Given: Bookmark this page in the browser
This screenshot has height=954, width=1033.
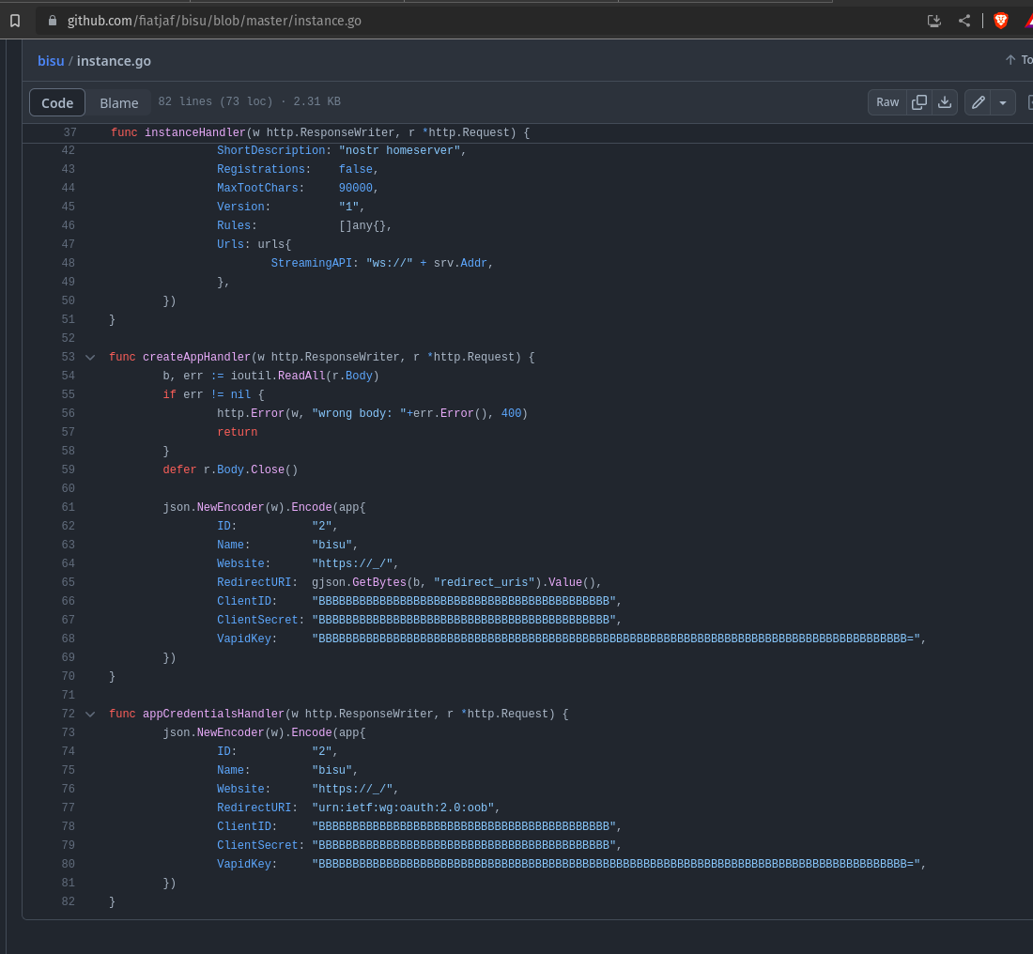Looking at the screenshot, I should [15, 21].
